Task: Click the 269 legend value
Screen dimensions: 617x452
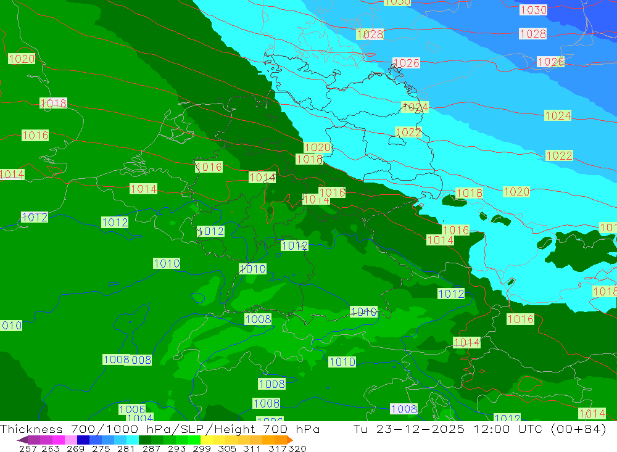Action: pyautogui.click(x=75, y=448)
